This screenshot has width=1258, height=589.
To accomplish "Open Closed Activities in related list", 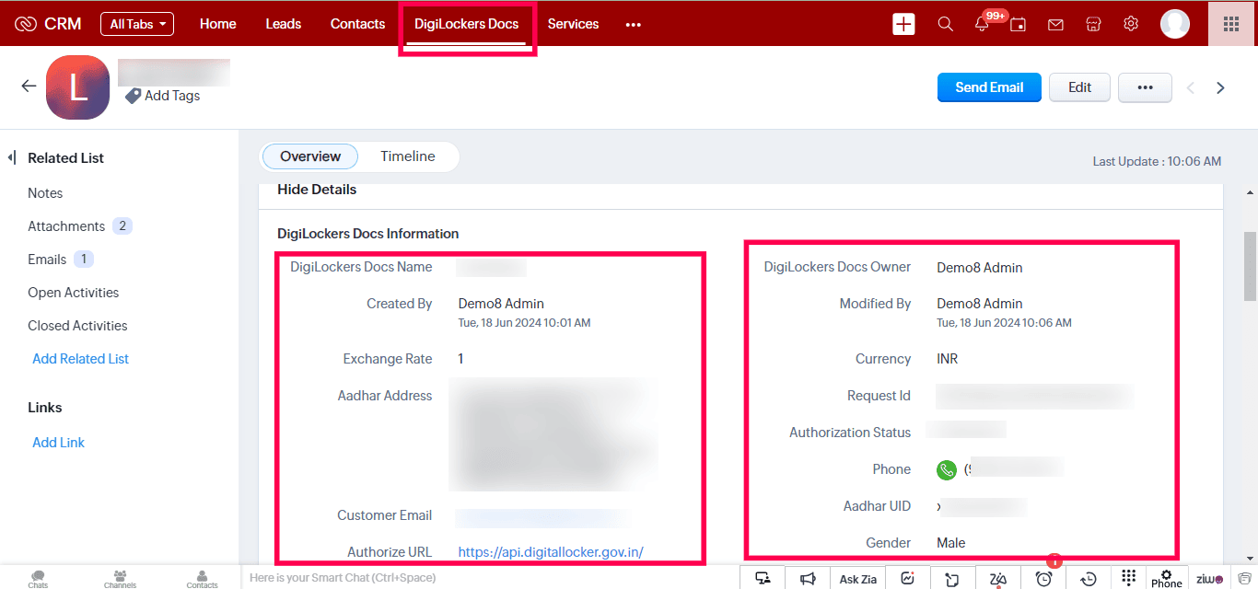I will click(x=77, y=326).
